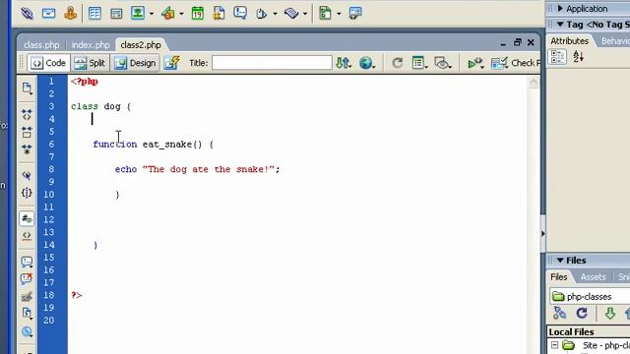Image resolution: width=630 pixels, height=354 pixels.
Task: Open the View Options menu icon
Action: (419, 63)
